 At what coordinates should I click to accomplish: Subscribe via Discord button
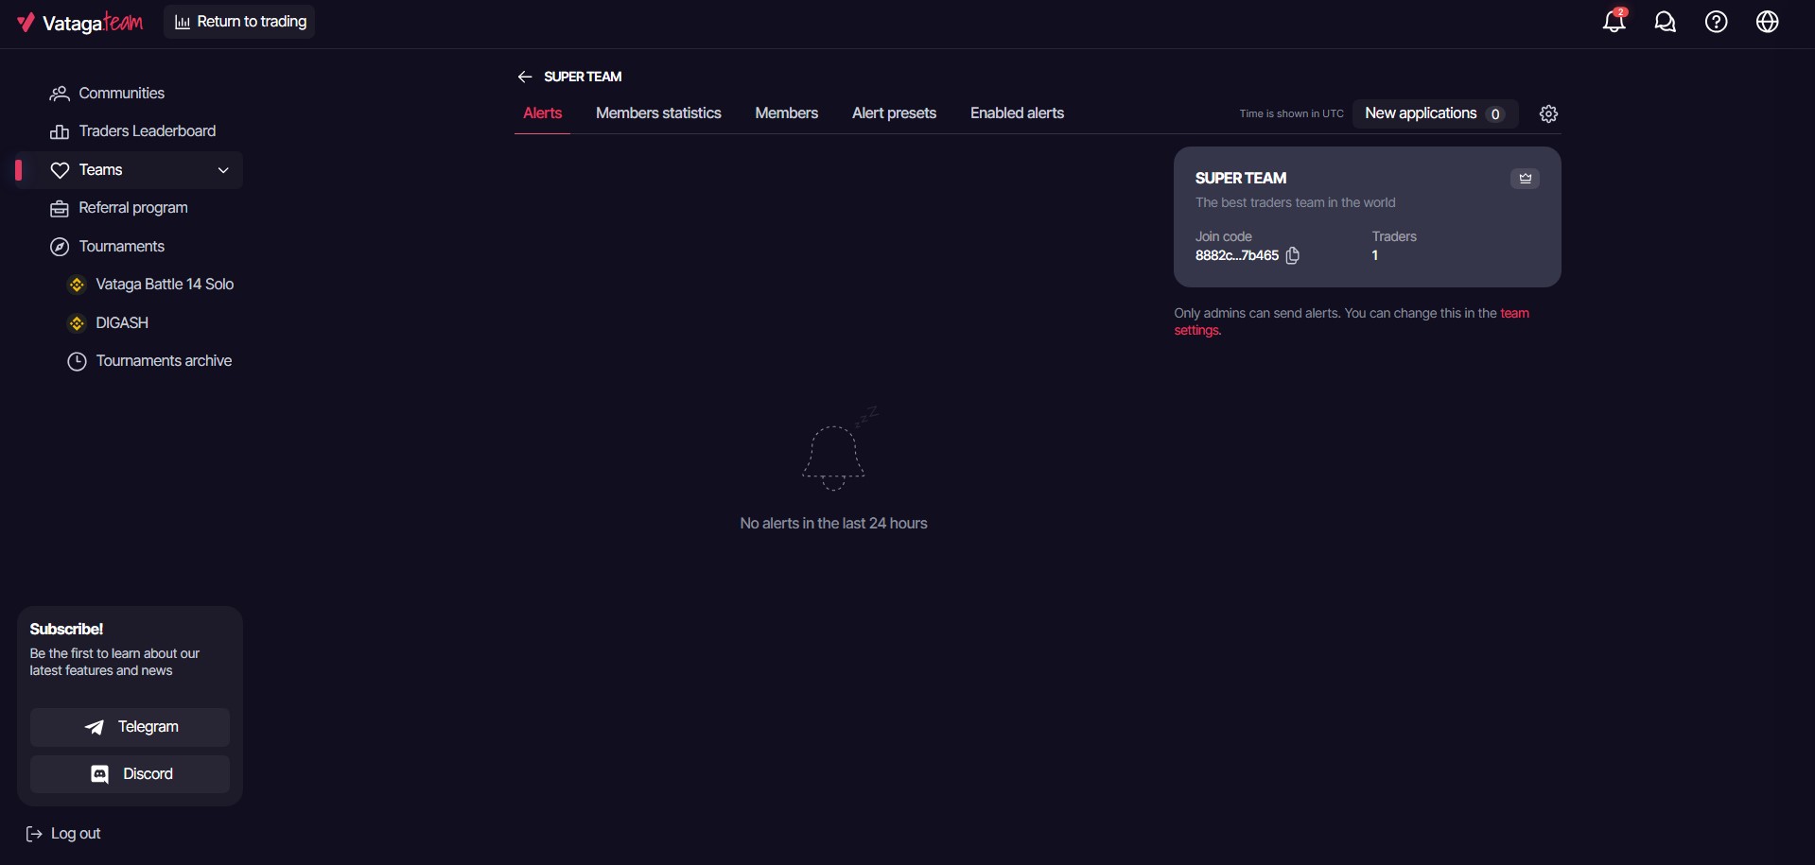tap(130, 774)
